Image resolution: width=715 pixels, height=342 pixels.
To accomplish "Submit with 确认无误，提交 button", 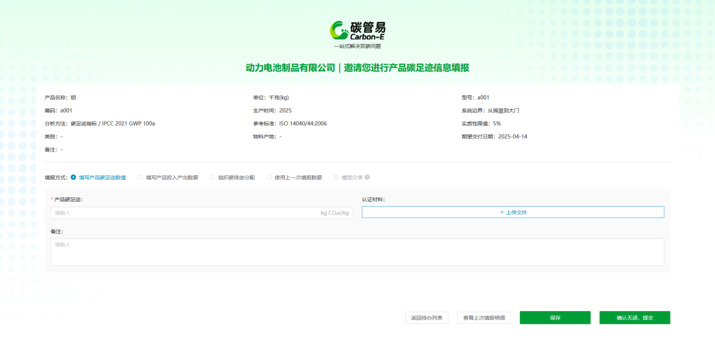I will (634, 318).
